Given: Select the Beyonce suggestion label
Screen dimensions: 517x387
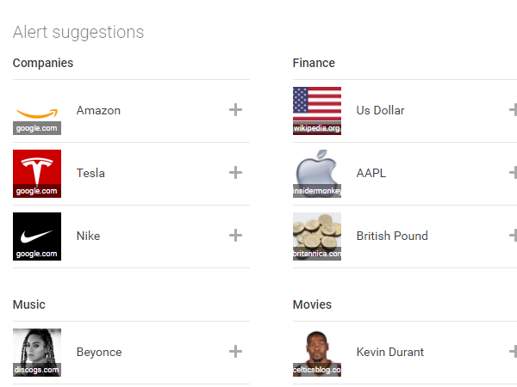Looking at the screenshot, I should tap(99, 352).
